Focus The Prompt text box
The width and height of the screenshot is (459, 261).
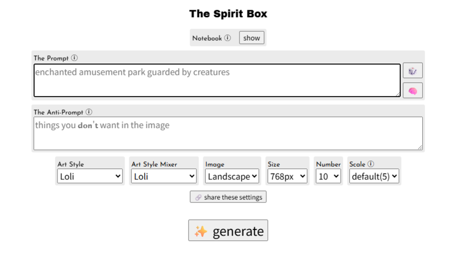pos(217,80)
